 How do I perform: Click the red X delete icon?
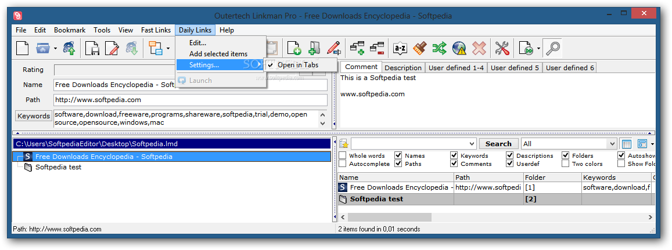[x=479, y=48]
